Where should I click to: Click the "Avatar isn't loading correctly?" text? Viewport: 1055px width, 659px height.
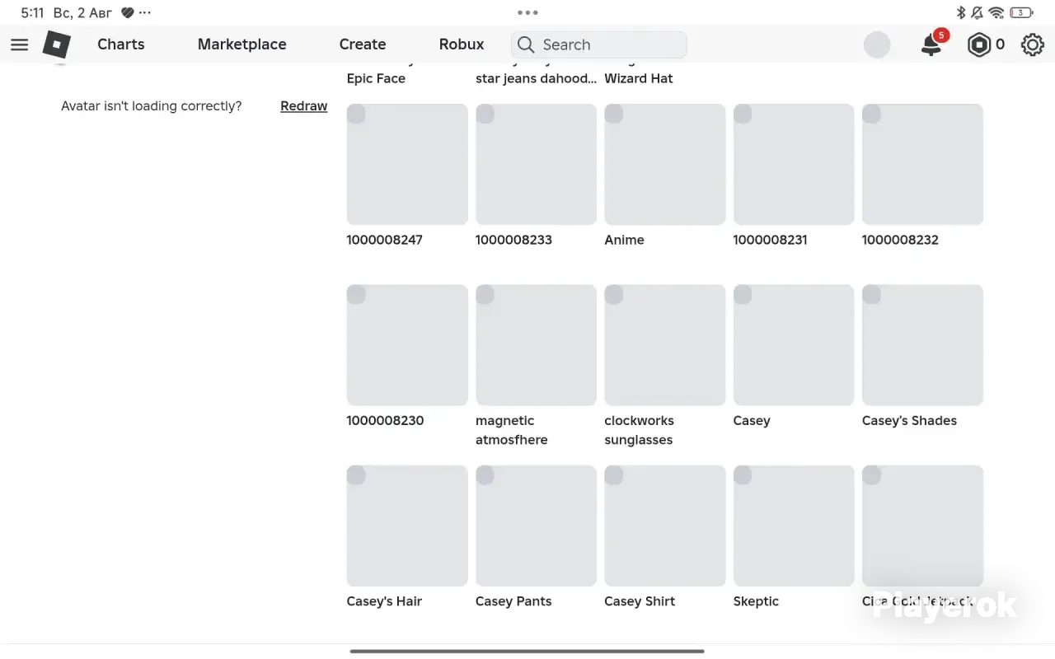tap(152, 106)
